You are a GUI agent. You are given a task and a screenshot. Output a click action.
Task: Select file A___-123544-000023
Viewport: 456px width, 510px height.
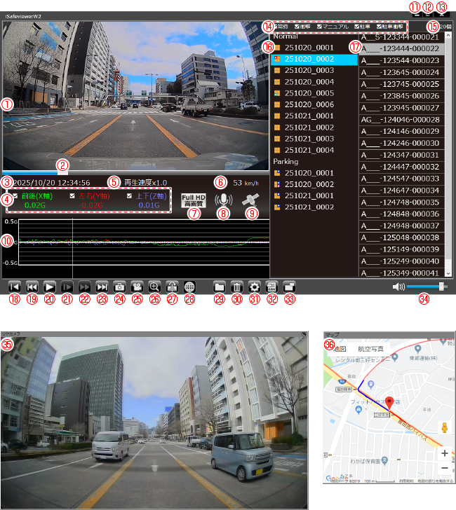tap(401, 60)
